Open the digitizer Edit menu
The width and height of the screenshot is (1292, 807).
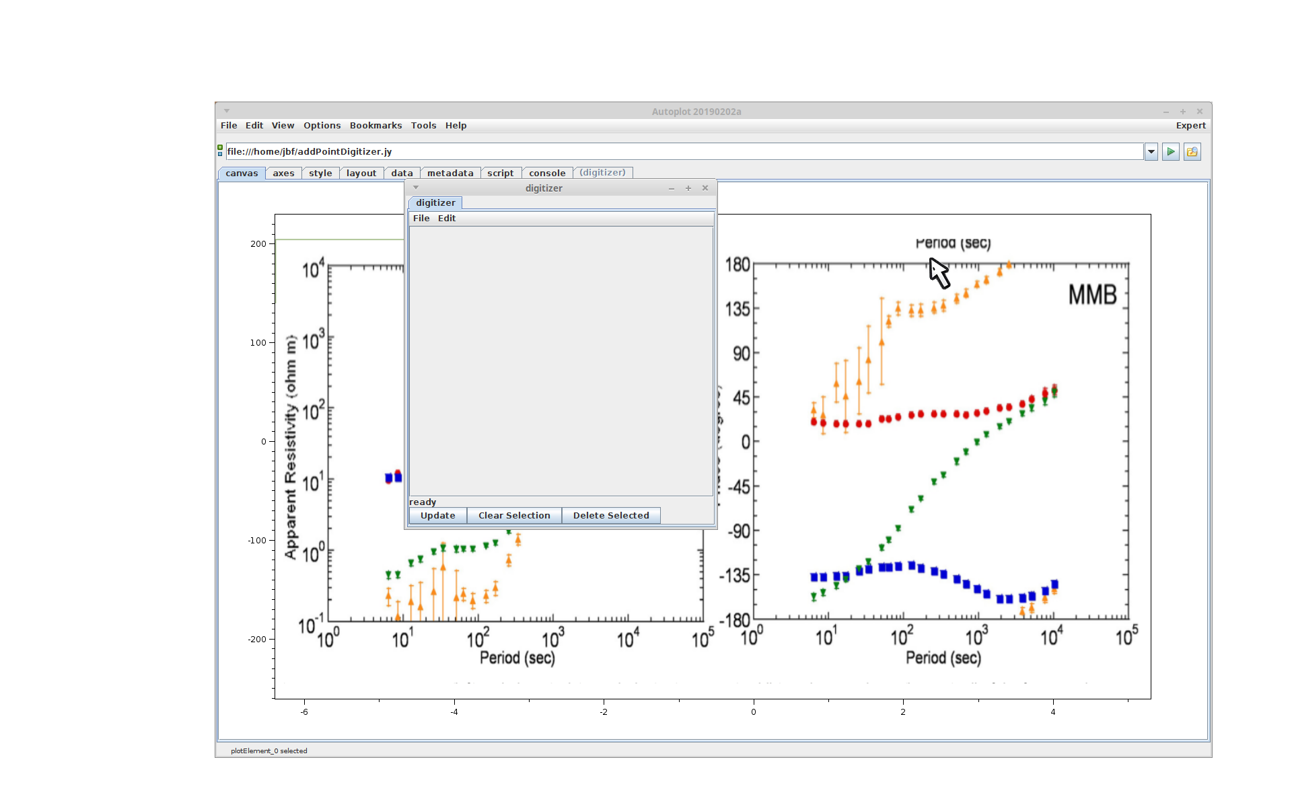(446, 219)
